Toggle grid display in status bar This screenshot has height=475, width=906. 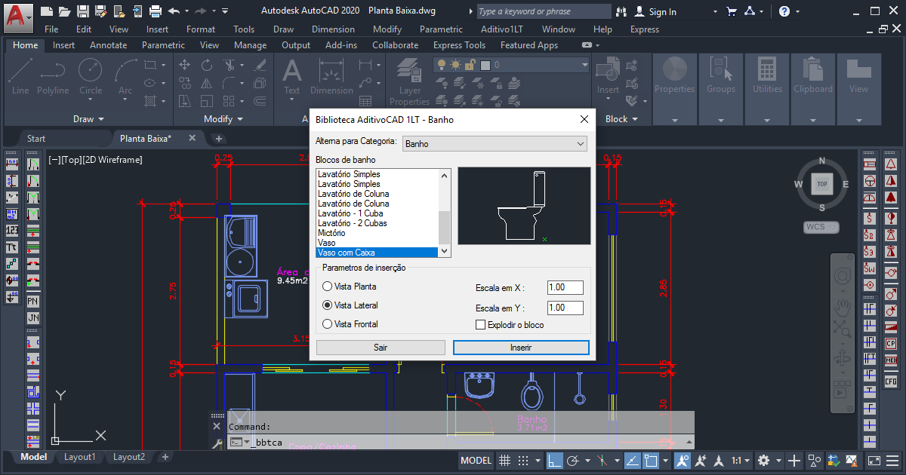(x=505, y=461)
